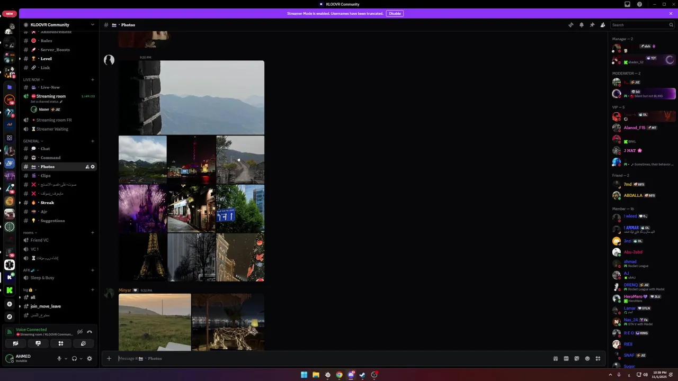Dismiss the Streamer Mode banner
The width and height of the screenshot is (678, 381).
pos(671,13)
